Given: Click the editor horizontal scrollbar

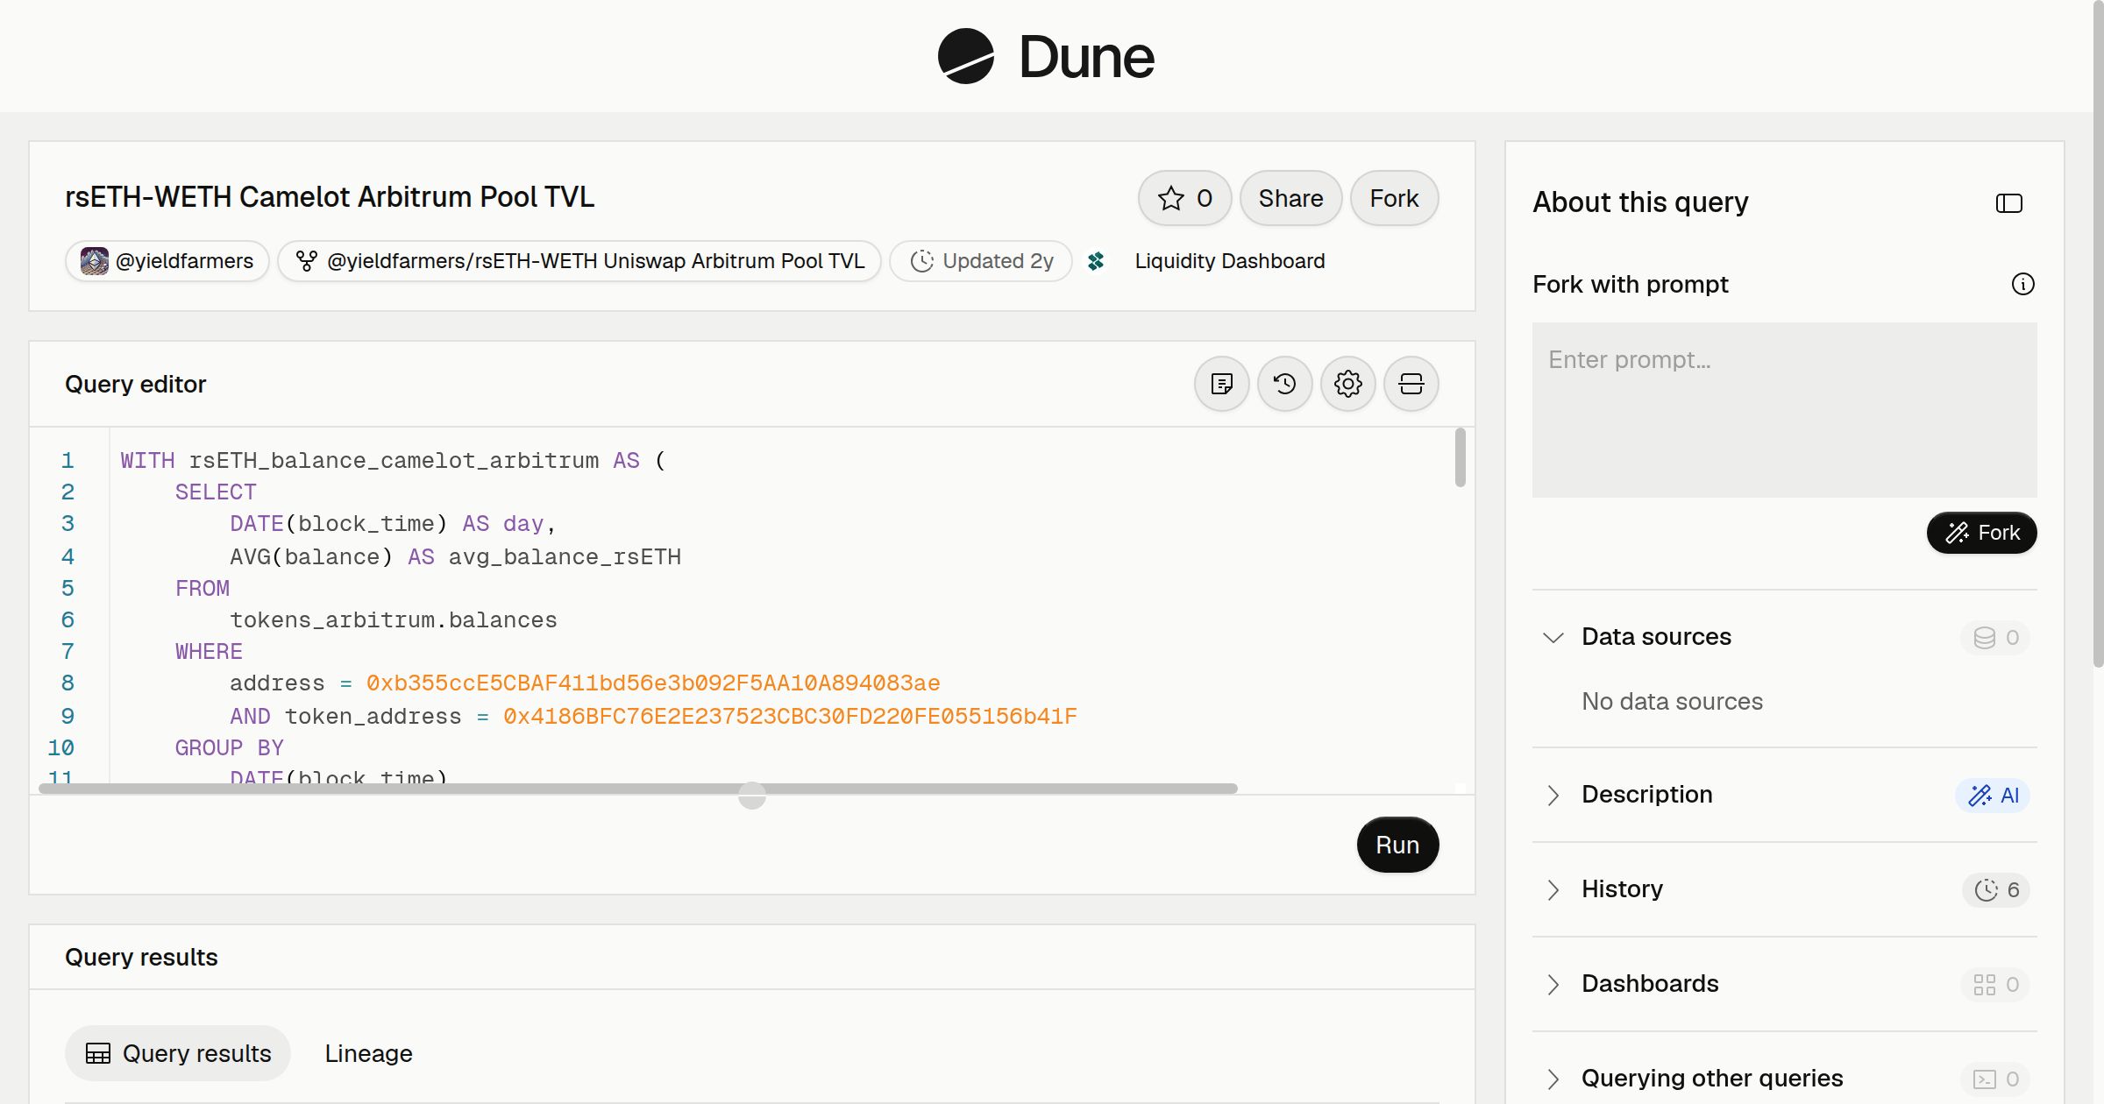Looking at the screenshot, I should 638,789.
